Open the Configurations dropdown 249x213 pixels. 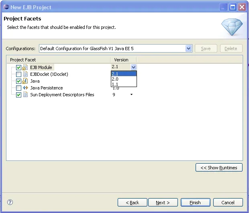pyautogui.click(x=189, y=49)
